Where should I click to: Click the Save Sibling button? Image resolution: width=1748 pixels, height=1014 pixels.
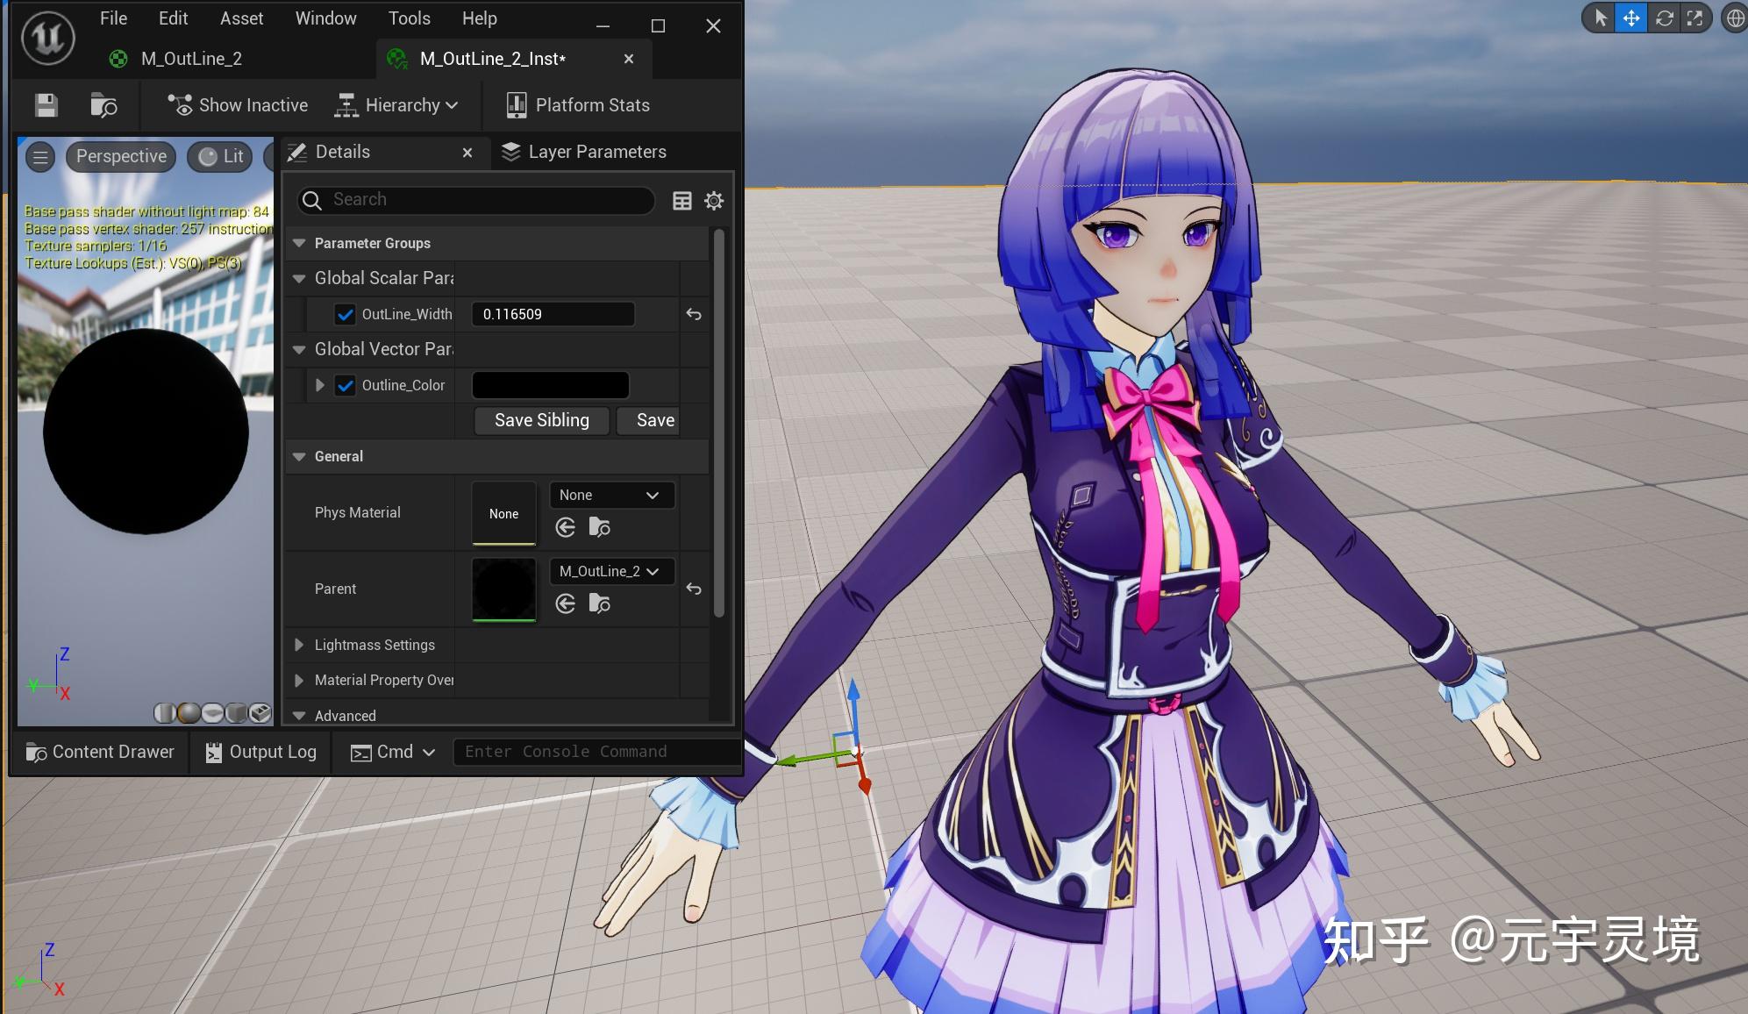[x=541, y=420]
